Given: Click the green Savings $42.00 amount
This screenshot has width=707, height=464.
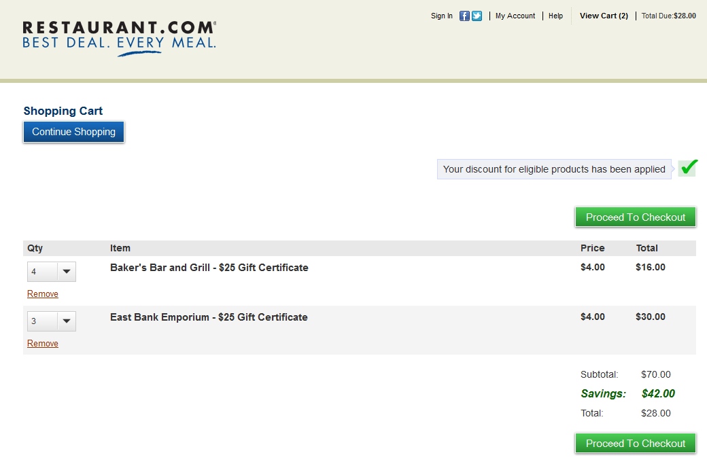Looking at the screenshot, I should pos(657,394).
